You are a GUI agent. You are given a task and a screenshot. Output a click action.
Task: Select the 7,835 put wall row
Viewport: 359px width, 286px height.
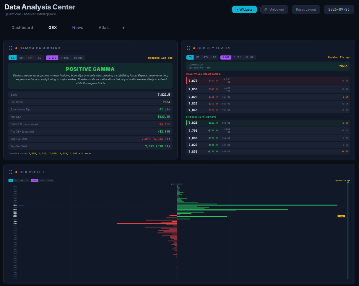click(x=268, y=152)
